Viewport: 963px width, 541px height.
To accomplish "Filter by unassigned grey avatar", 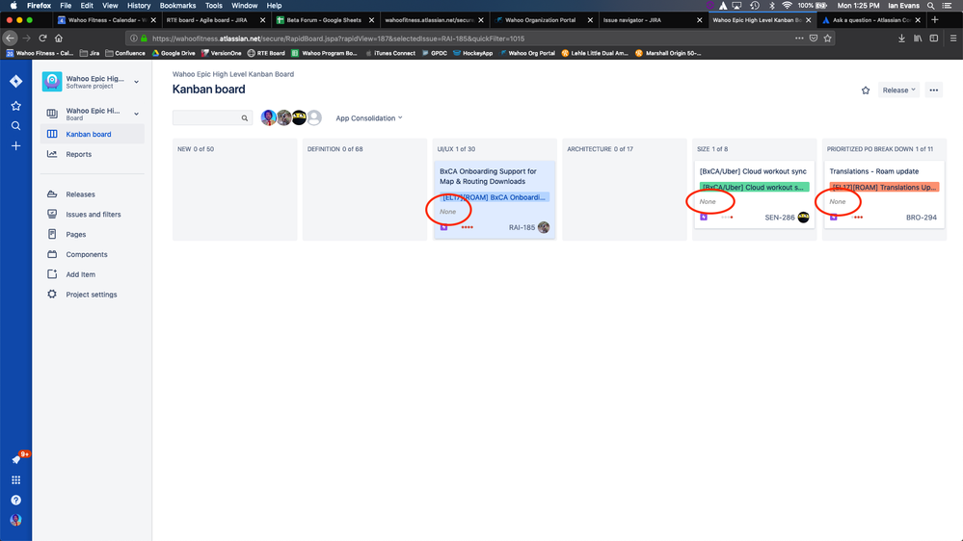I will [x=314, y=117].
